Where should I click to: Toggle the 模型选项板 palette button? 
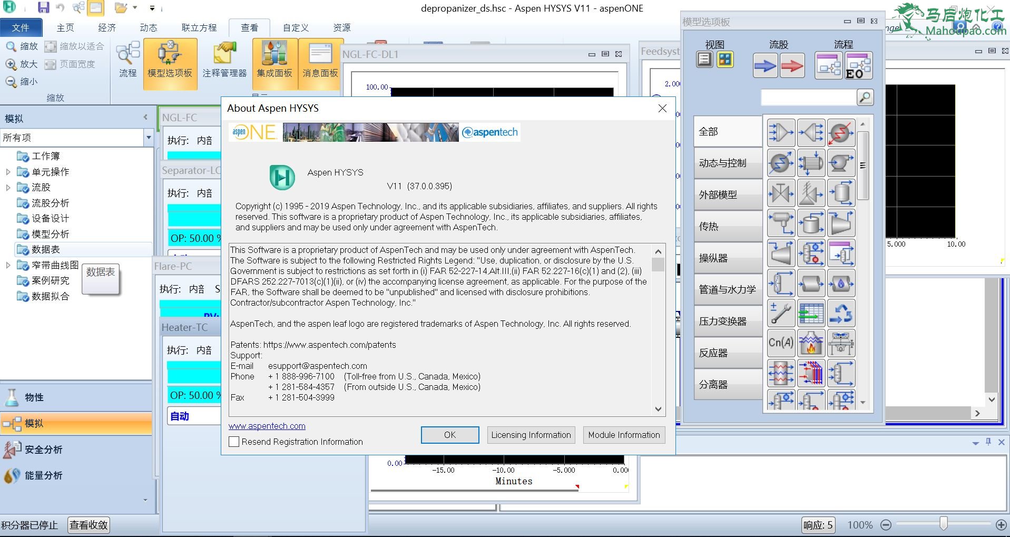click(170, 63)
